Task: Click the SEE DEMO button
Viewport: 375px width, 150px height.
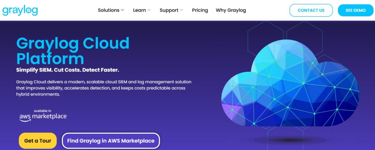Action: click(355, 10)
